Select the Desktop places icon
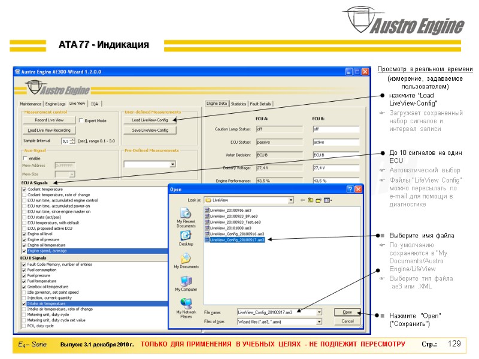This screenshot has width=479, height=359. pos(186,236)
